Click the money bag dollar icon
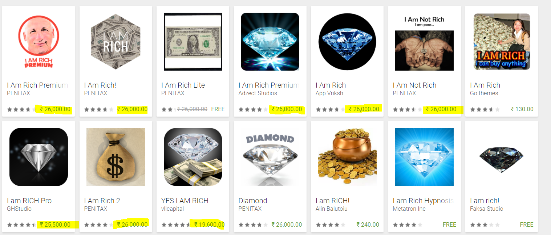The height and width of the screenshot is (235, 551). coord(116,157)
